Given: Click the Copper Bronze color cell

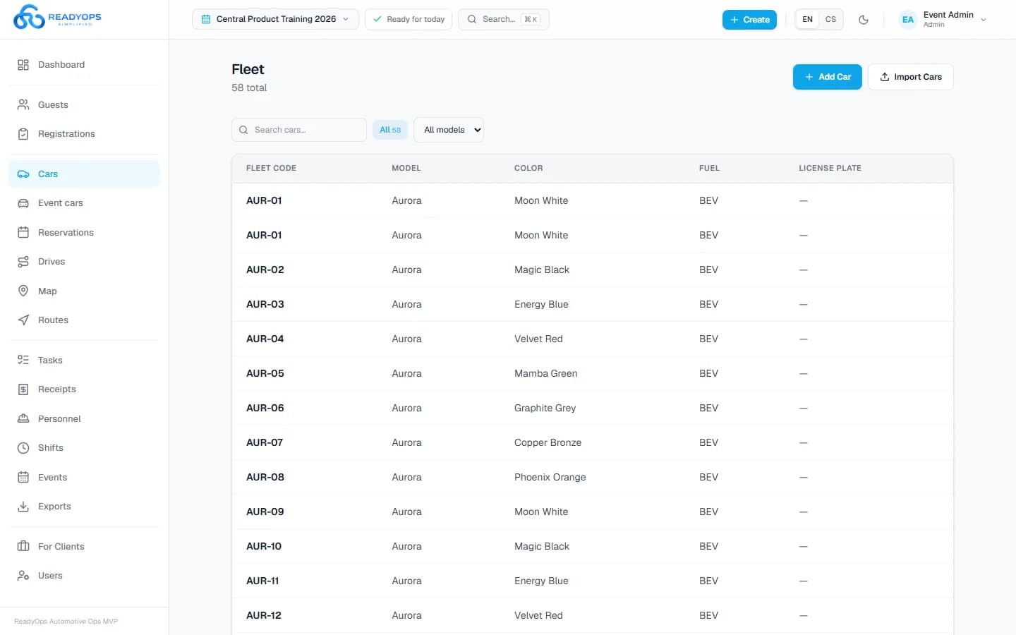Looking at the screenshot, I should tap(548, 443).
